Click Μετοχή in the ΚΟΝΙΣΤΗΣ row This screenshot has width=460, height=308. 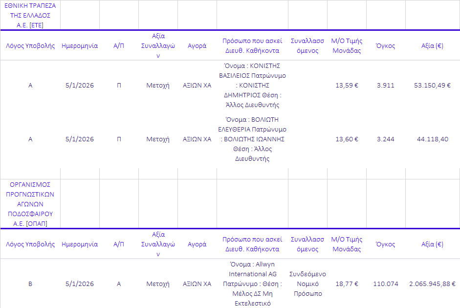158,86
